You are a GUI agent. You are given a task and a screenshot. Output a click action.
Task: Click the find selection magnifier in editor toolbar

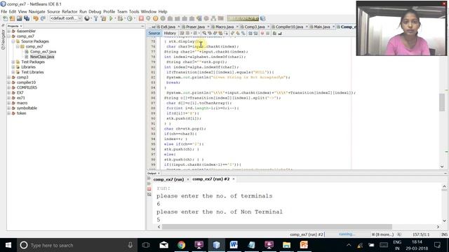click(x=204, y=34)
